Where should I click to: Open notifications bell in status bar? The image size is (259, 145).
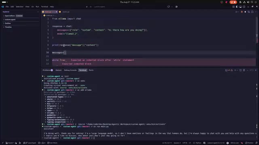click(x=256, y=143)
